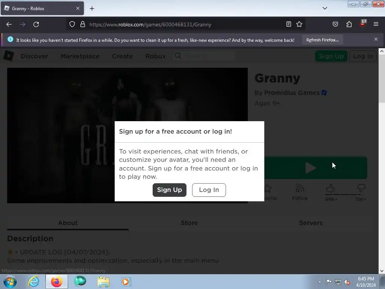385x289 pixels.
Task: Click the thumbs down dislike icon
Action: [361, 189]
